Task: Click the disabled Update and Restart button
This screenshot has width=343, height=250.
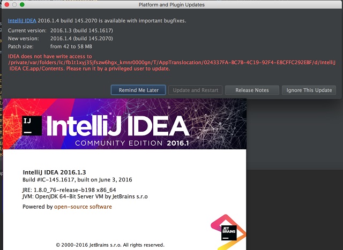Action: 195,90
